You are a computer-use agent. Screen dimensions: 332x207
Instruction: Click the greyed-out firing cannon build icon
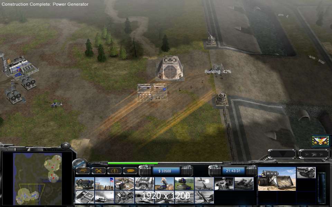click(x=204, y=184)
